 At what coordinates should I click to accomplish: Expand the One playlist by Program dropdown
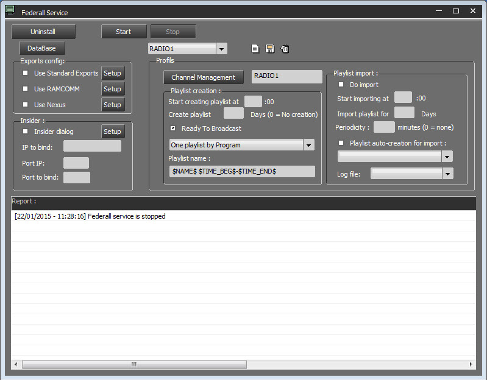308,145
